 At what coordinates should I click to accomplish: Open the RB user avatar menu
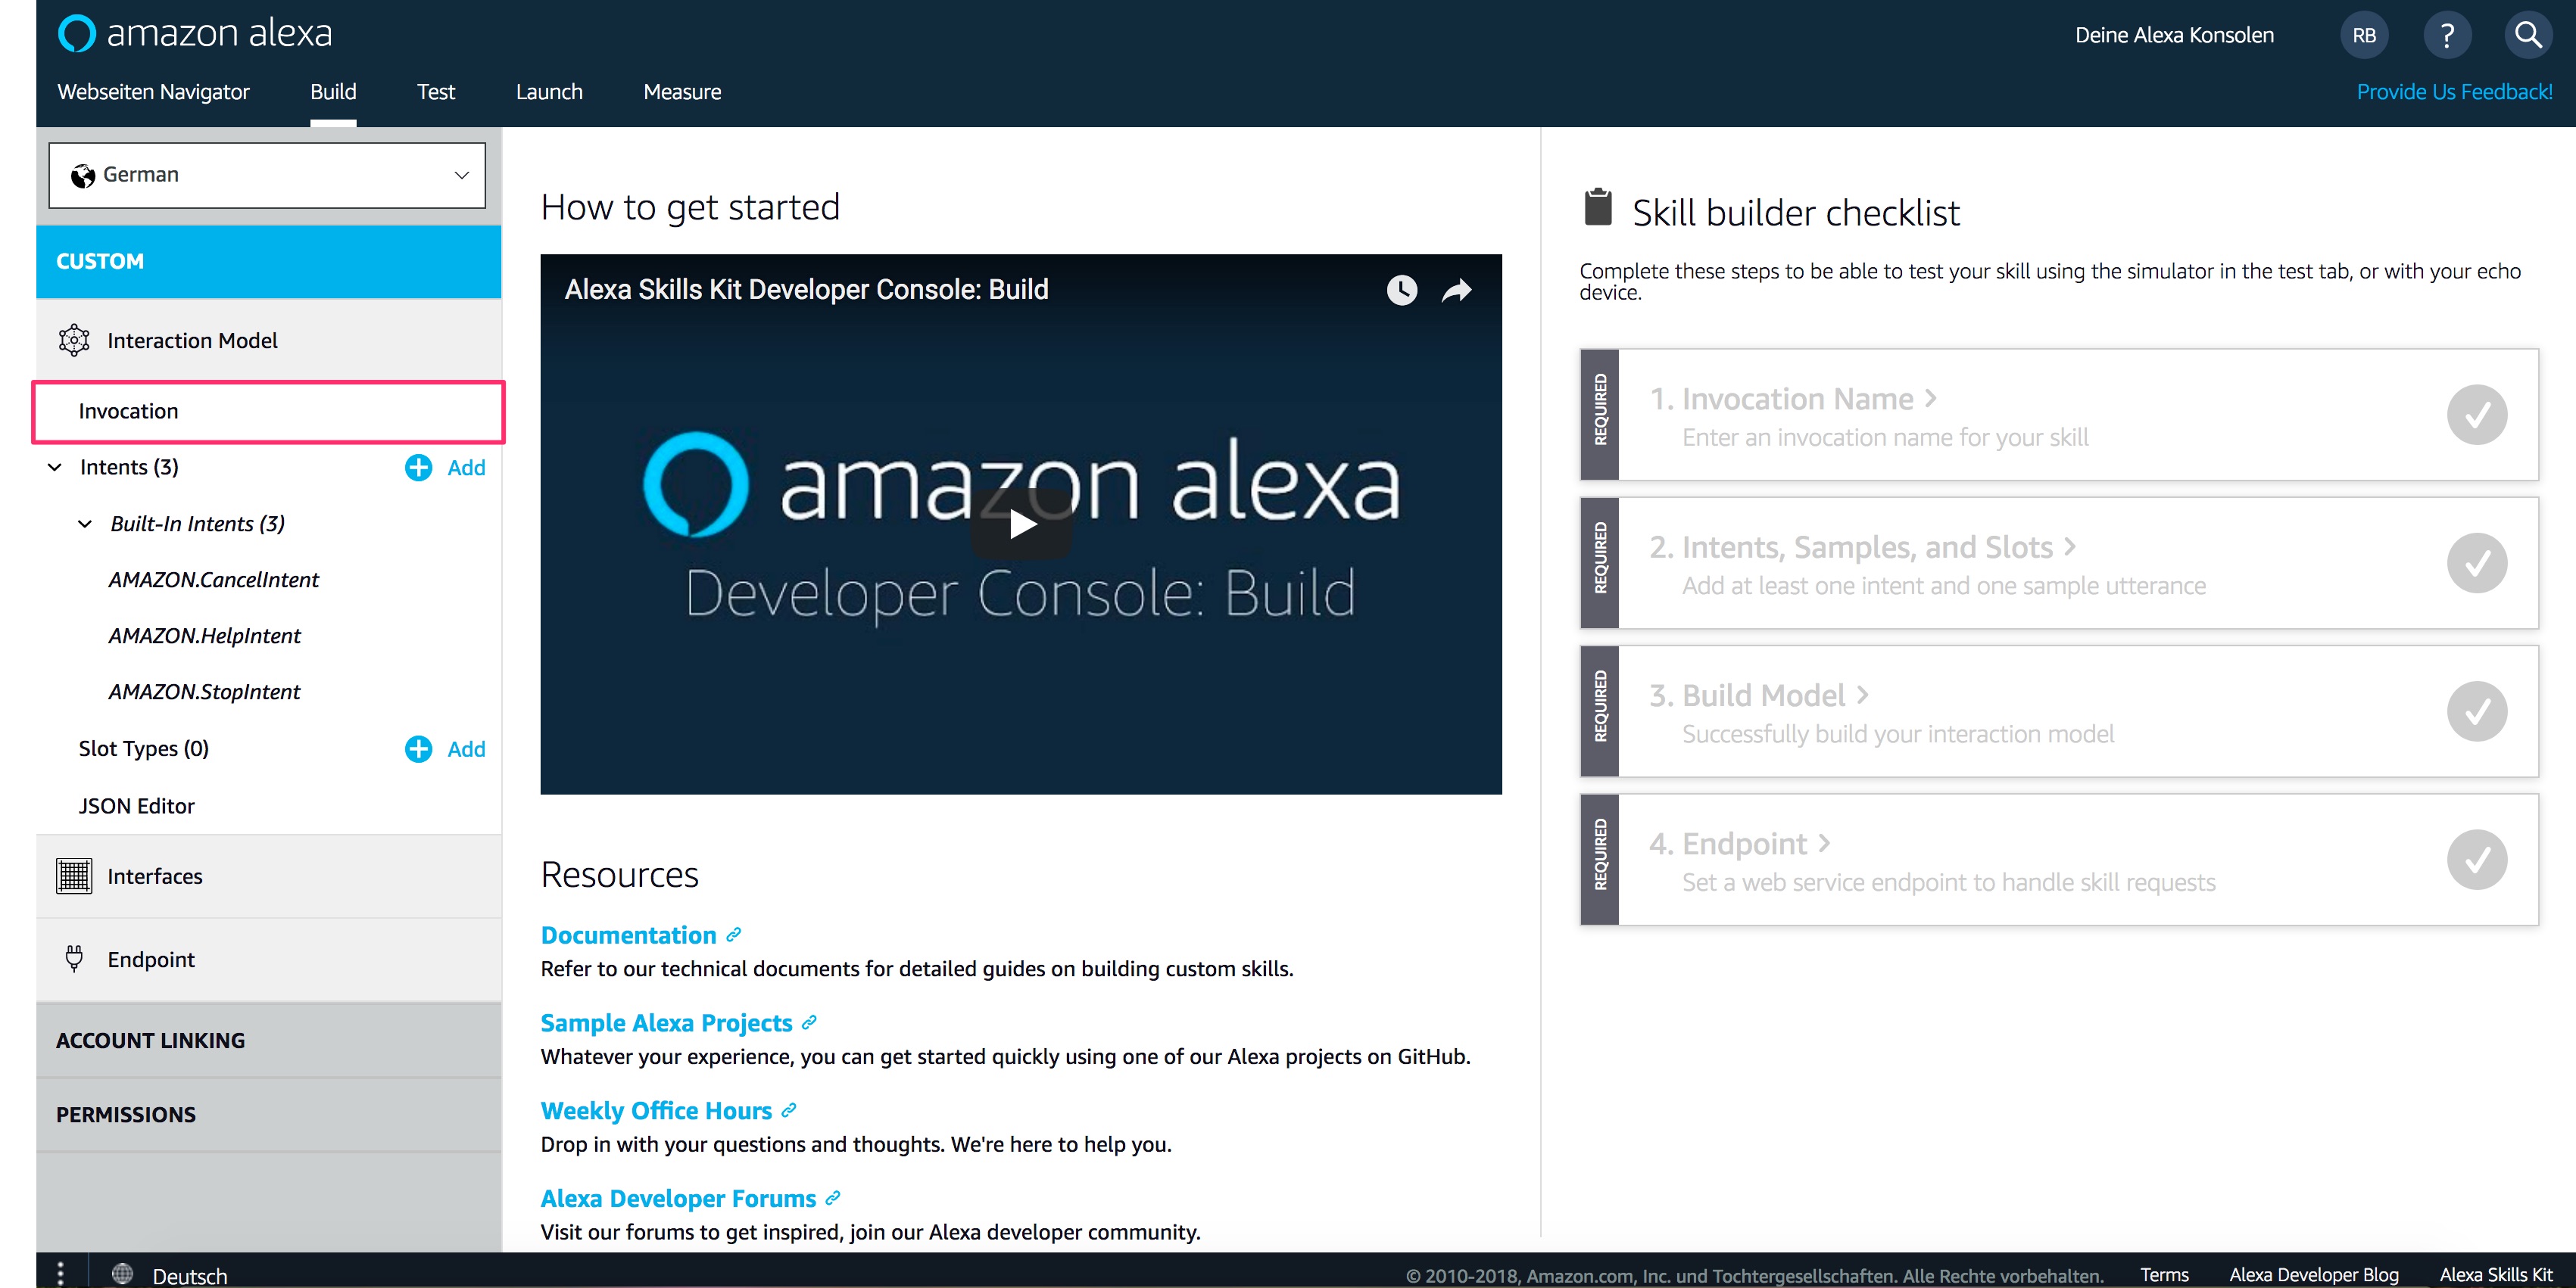pyautogui.click(x=2363, y=35)
